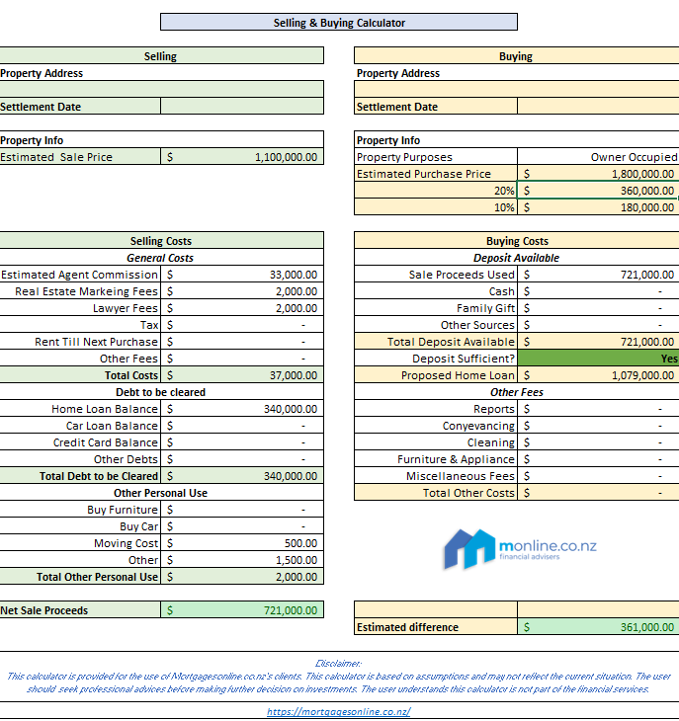Select the Moving Cost value cell

(x=242, y=543)
